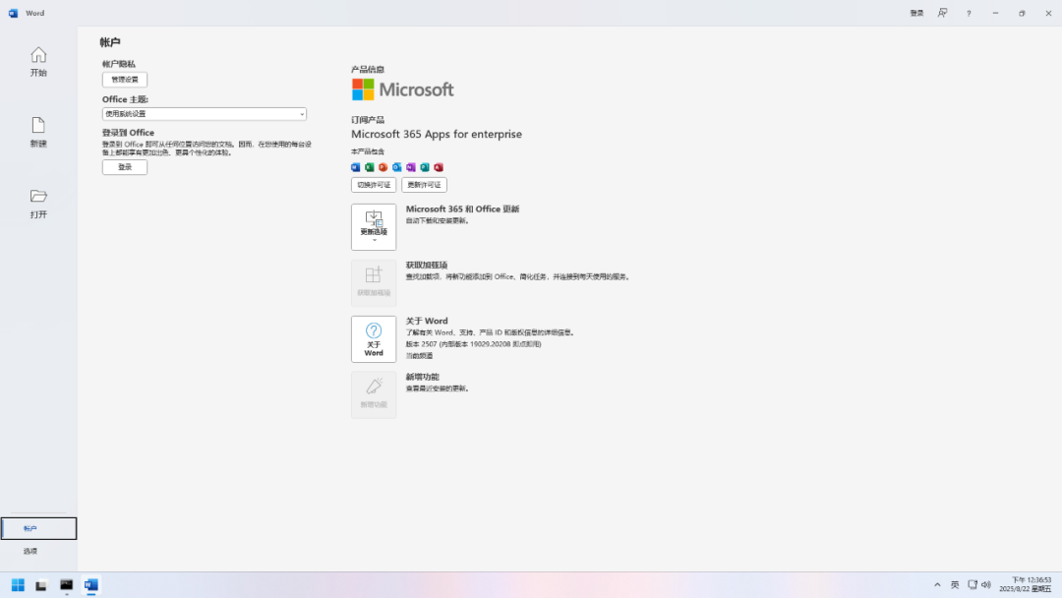1062x598 pixels.
Task: Click the 关于 Word icon
Action: tap(374, 338)
